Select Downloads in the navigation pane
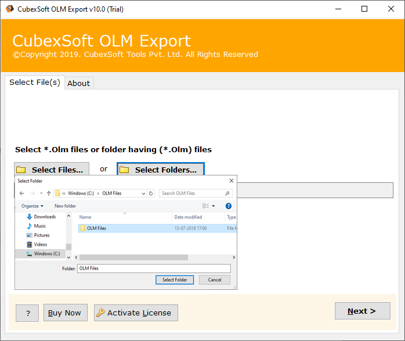Screen dimensions: 405x341 45,217
